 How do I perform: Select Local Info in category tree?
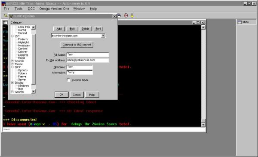[x=24, y=27]
